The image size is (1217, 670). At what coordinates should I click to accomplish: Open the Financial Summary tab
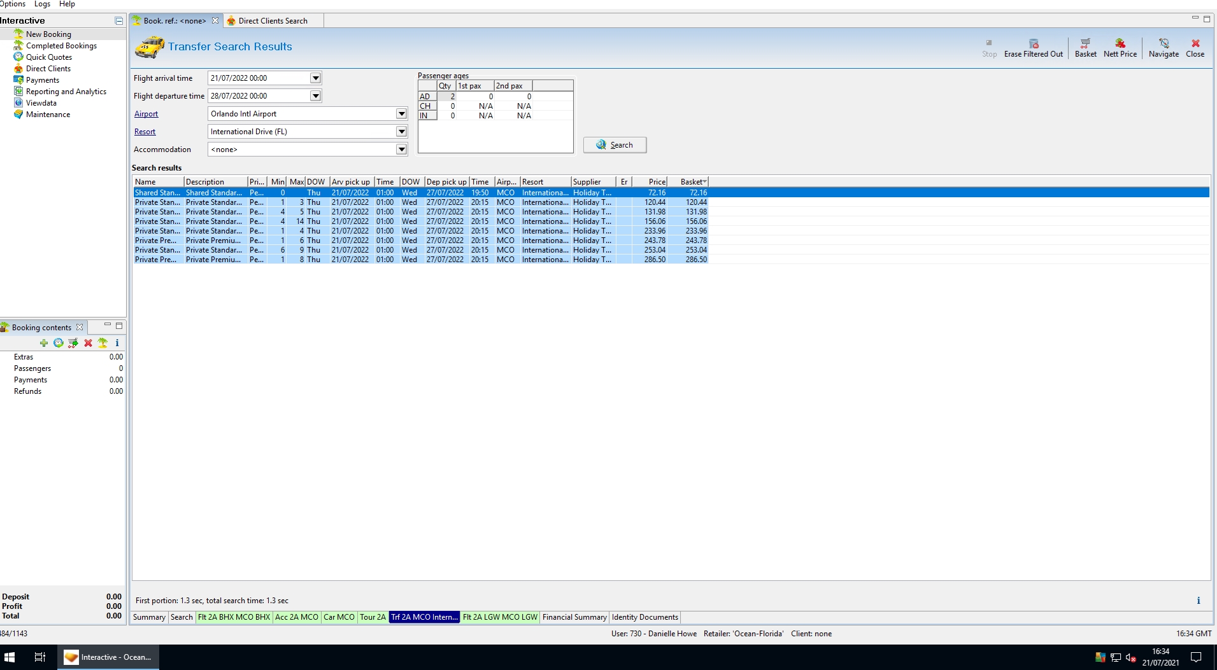[x=574, y=617]
